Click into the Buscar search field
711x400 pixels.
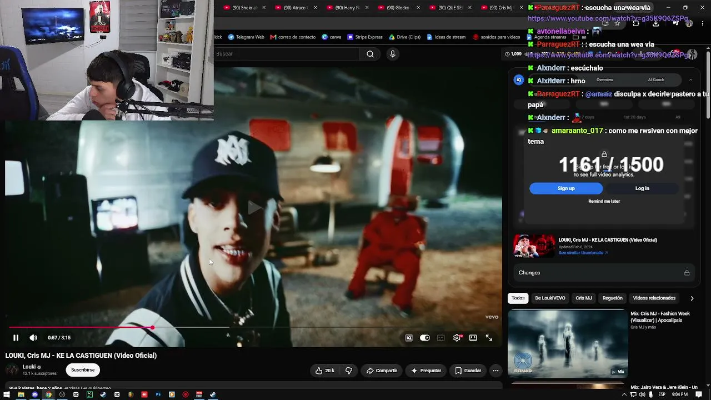pos(287,54)
